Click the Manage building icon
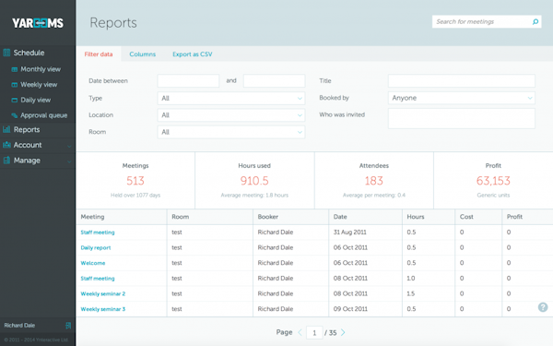This screenshot has width=553, height=346. click(6, 161)
